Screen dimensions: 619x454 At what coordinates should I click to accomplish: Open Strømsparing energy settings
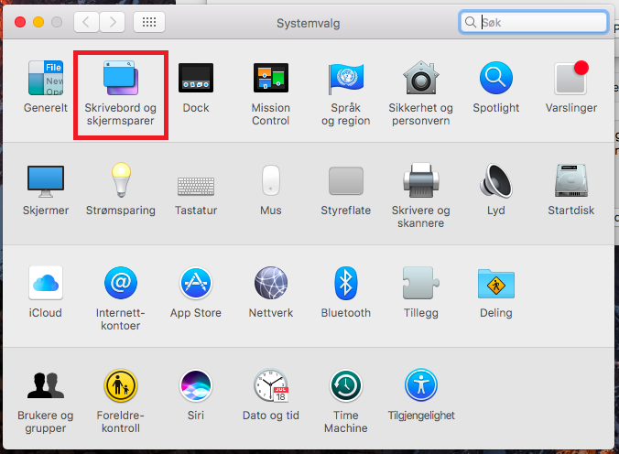(120, 182)
